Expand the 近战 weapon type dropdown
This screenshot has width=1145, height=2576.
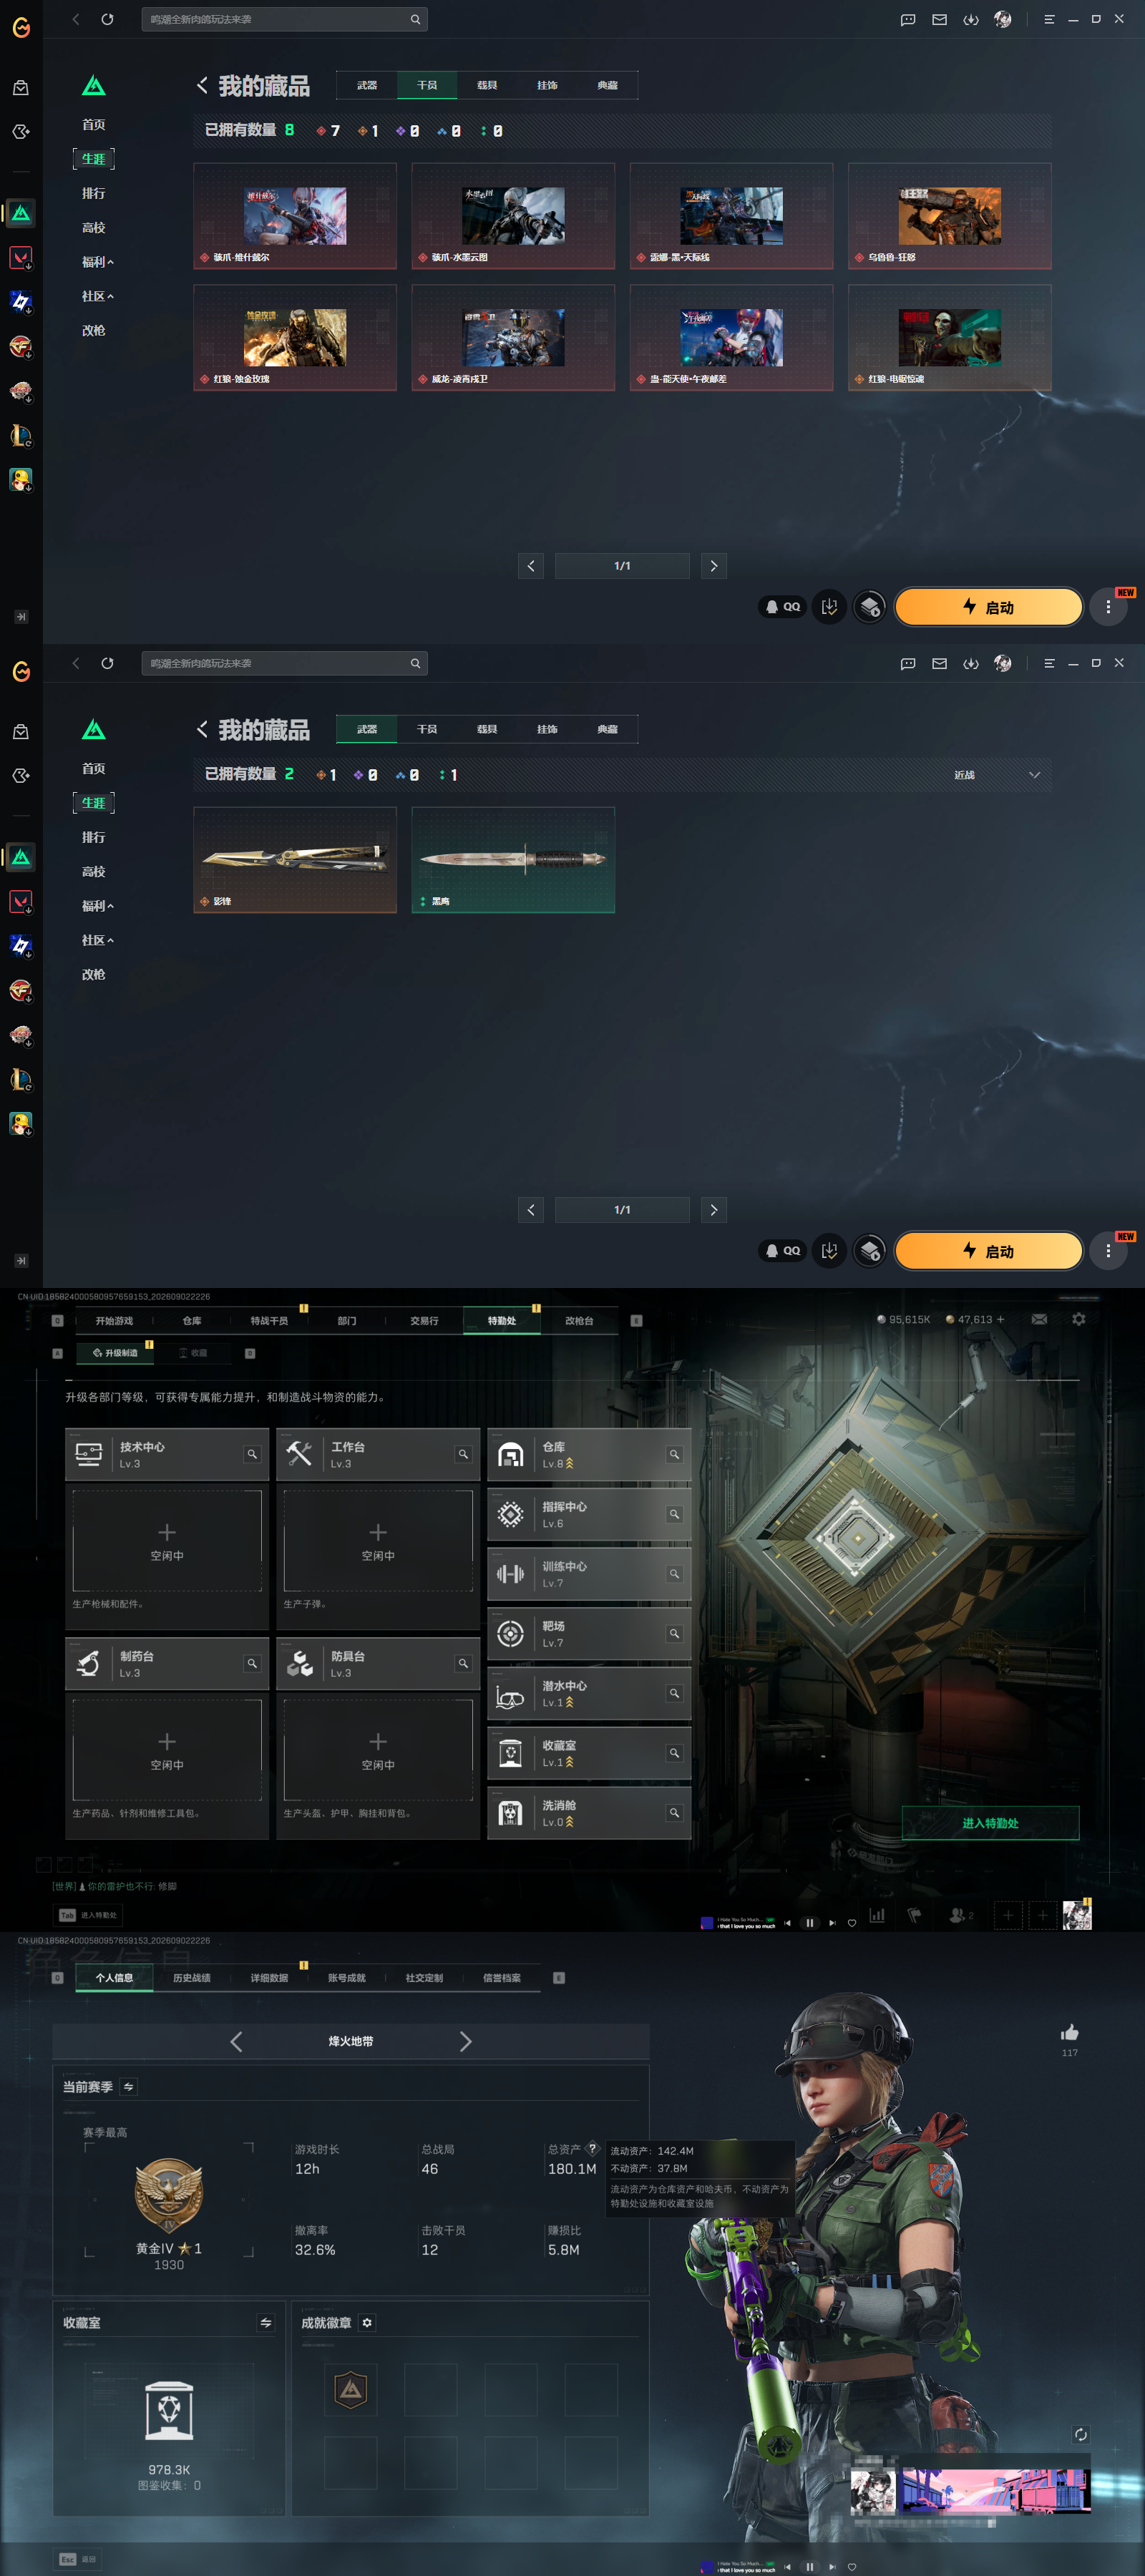996,775
